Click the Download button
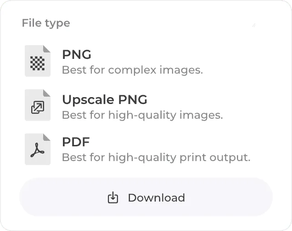The height and width of the screenshot is (231, 292). (146, 197)
